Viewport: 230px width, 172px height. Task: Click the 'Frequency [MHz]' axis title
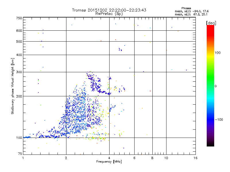pyautogui.click(x=109, y=162)
